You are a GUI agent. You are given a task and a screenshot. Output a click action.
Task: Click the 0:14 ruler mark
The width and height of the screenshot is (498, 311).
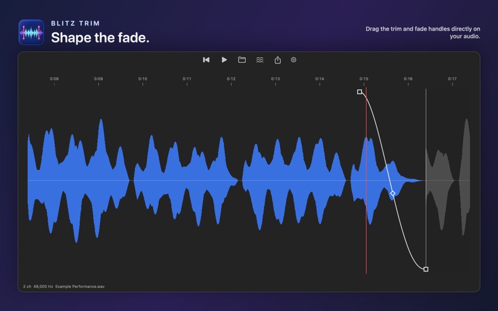click(319, 79)
